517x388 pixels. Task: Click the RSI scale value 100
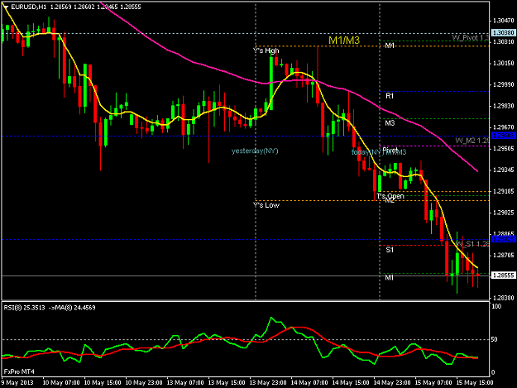(496, 306)
